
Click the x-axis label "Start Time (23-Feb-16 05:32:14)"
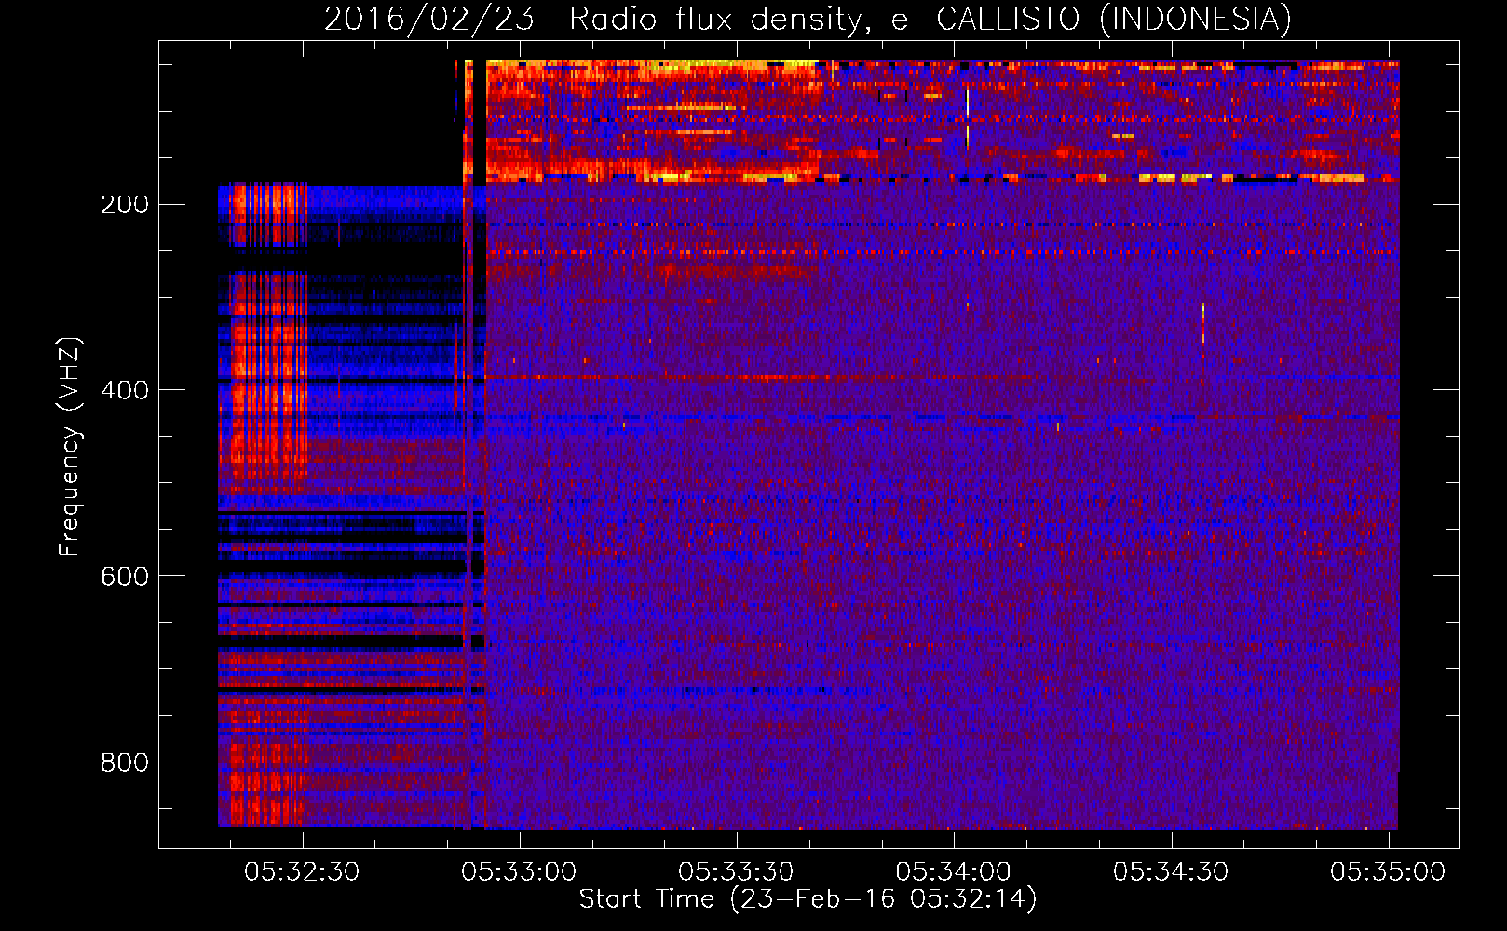point(808,898)
